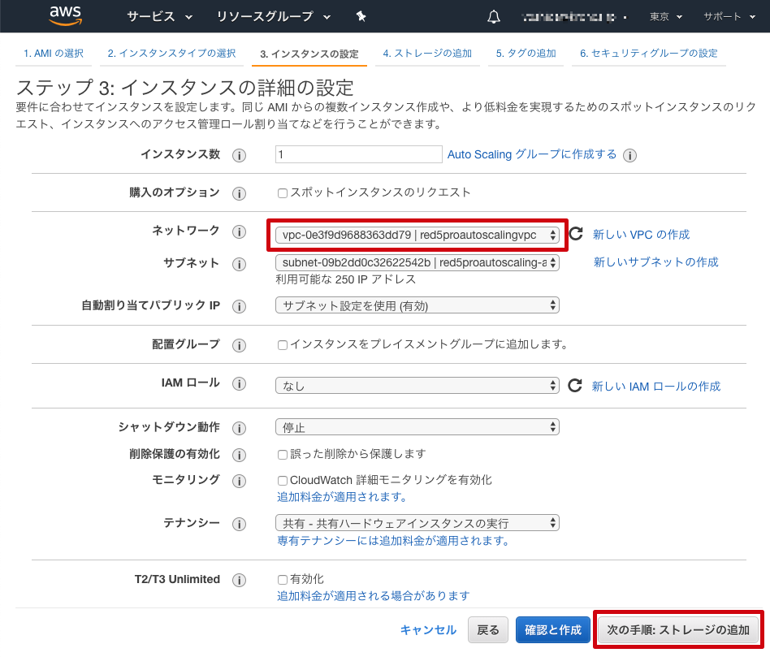The width and height of the screenshot is (770, 657).
Task: Open 追加料金が適用される場合があります link
Action: pos(373,596)
